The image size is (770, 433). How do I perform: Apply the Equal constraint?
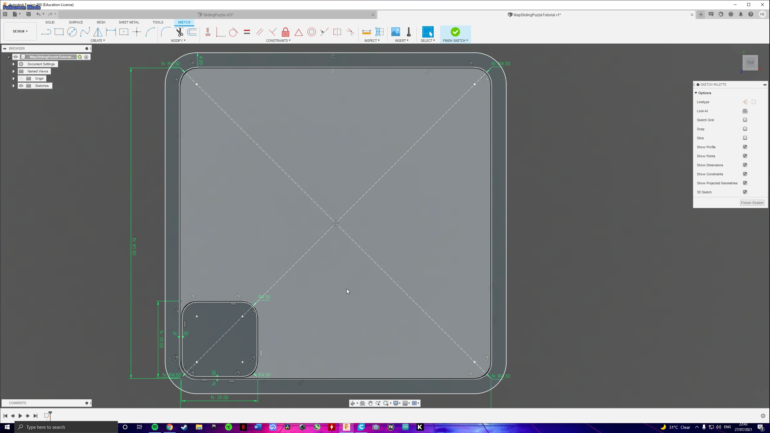(247, 32)
